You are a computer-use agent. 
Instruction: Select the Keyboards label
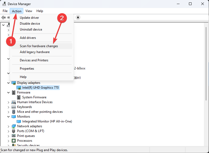point(25,107)
